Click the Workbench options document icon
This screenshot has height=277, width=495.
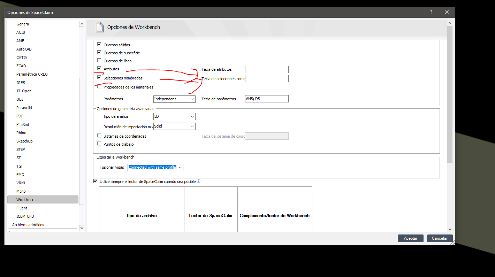[x=100, y=27]
